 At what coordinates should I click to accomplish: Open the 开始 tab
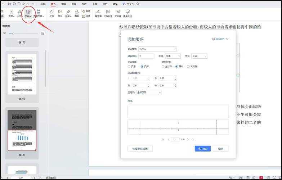[43, 4]
